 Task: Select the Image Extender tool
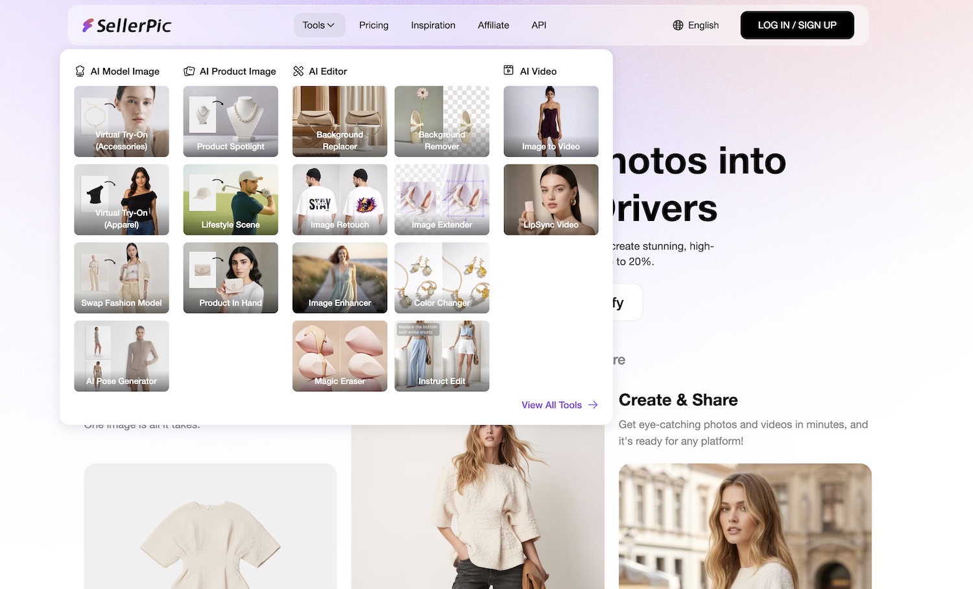pos(442,200)
